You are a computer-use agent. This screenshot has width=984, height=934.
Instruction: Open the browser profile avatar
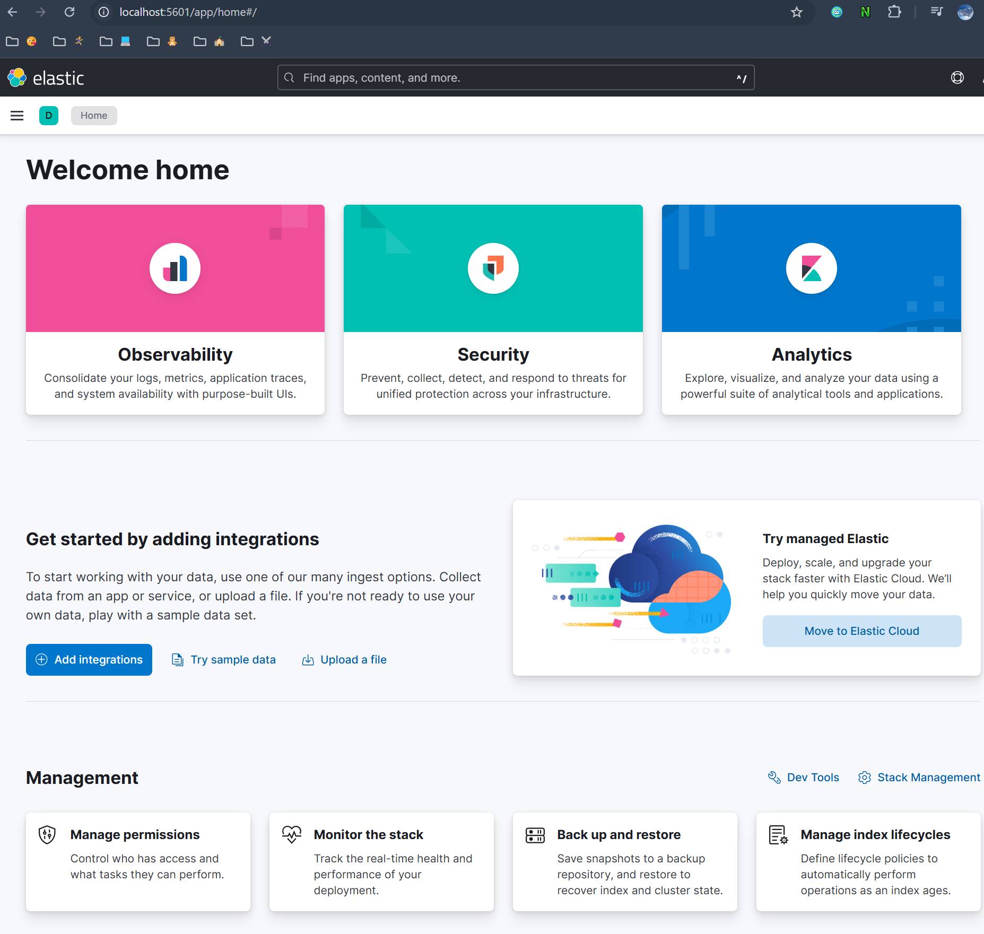click(965, 12)
